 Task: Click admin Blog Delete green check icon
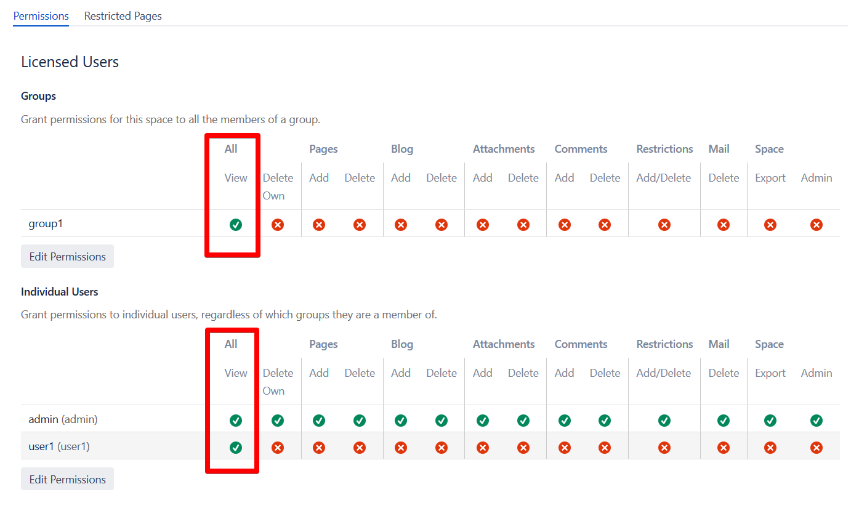(442, 421)
